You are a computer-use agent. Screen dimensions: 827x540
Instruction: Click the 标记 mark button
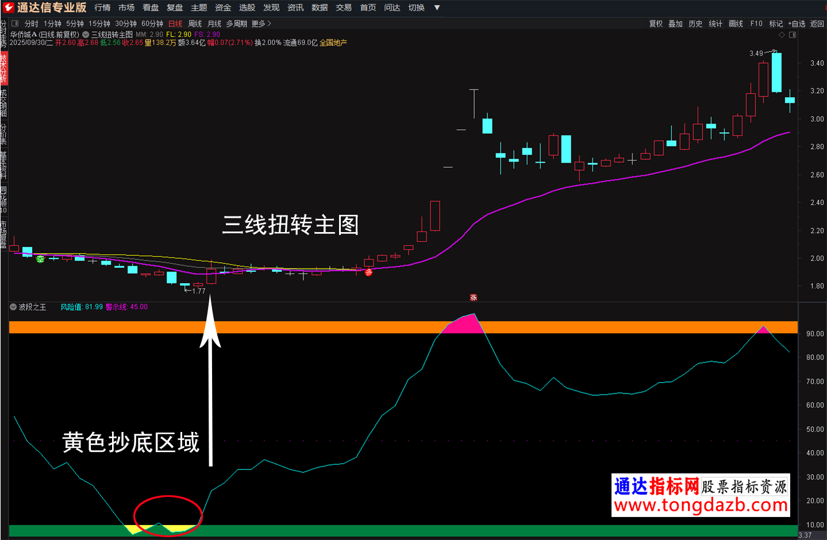pyautogui.click(x=776, y=24)
